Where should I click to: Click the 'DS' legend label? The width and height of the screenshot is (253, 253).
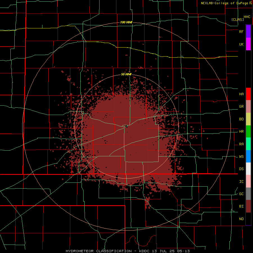241,169
